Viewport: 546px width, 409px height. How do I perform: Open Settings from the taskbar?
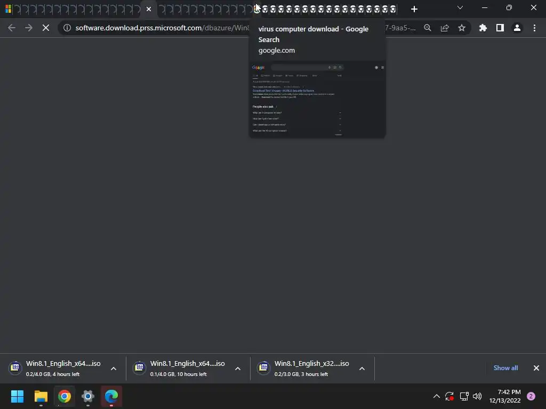[88, 396]
